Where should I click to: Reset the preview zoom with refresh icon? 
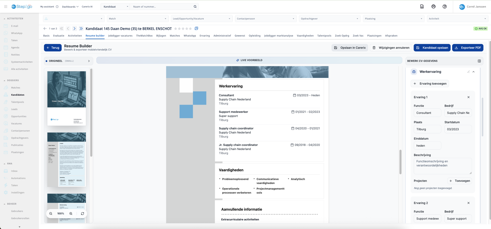click(x=82, y=214)
